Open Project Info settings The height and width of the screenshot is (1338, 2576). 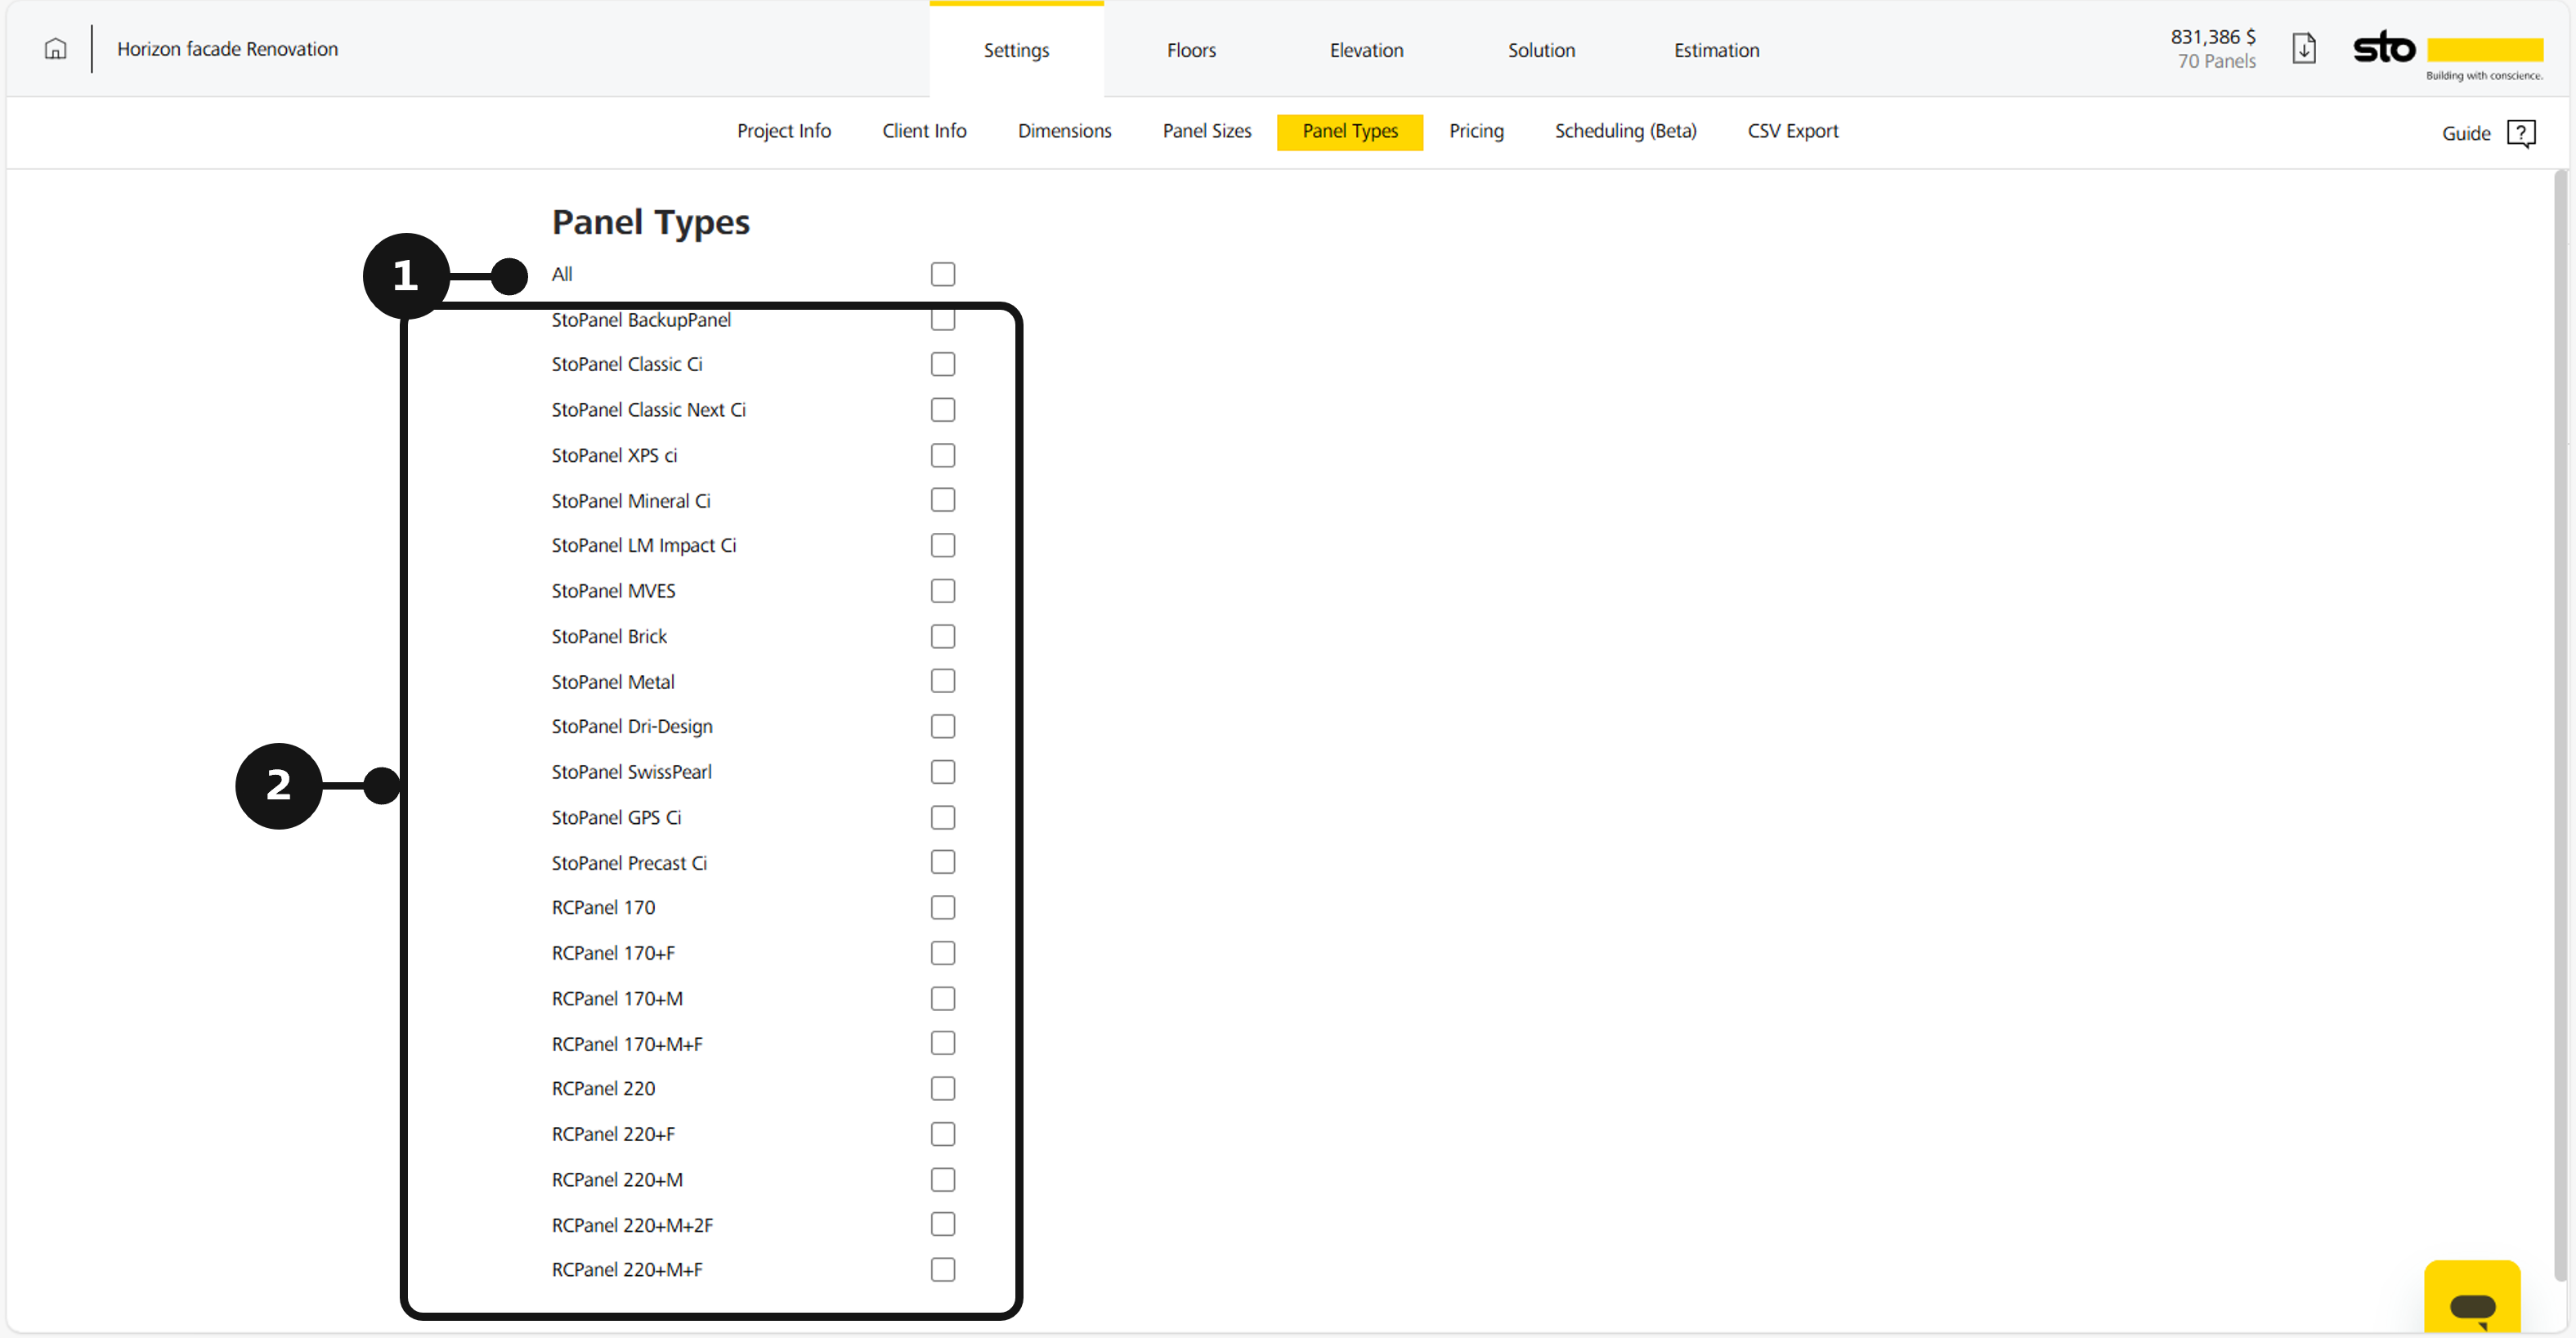(x=784, y=131)
